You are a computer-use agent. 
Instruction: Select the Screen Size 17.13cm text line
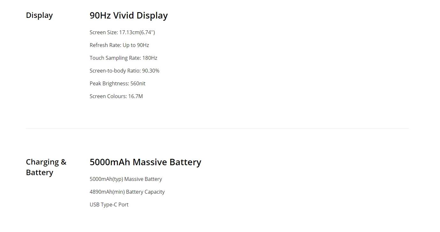[122, 32]
